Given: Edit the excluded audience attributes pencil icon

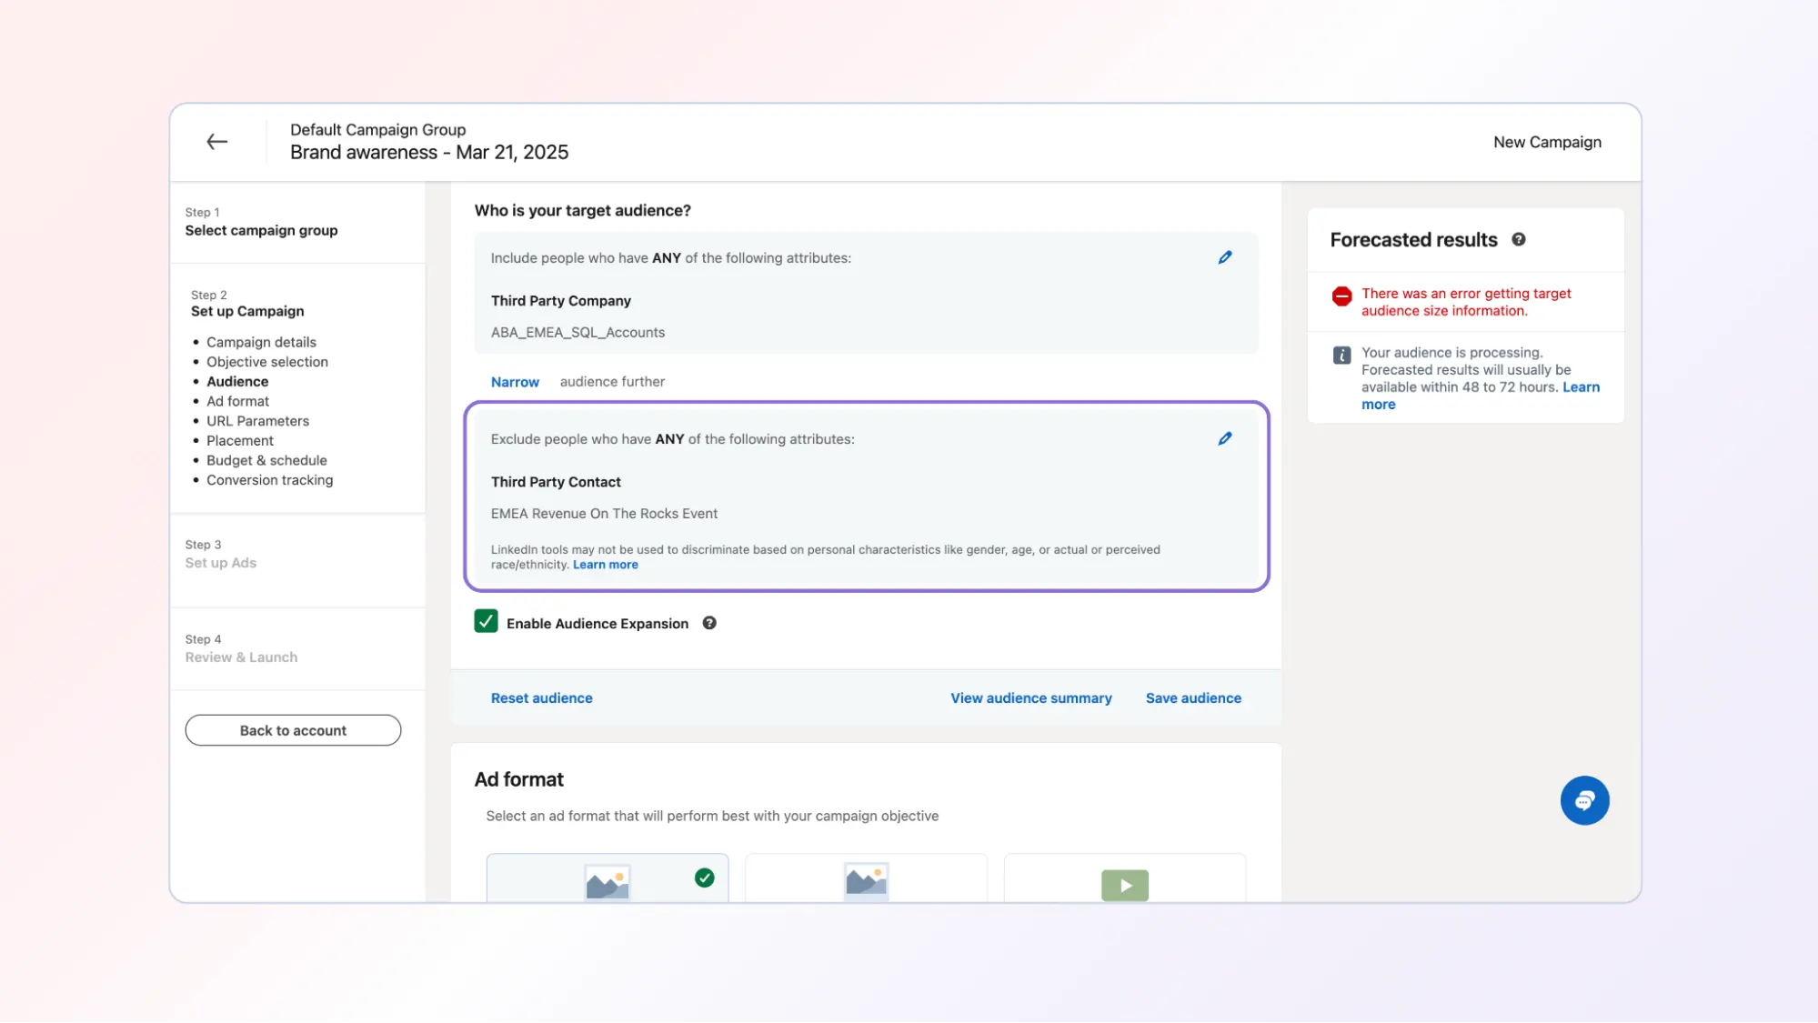Looking at the screenshot, I should (1225, 439).
